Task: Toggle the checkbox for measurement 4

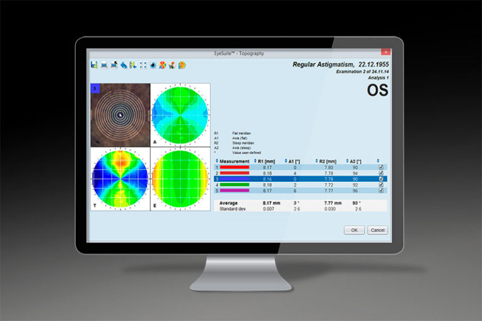Action: [x=381, y=184]
